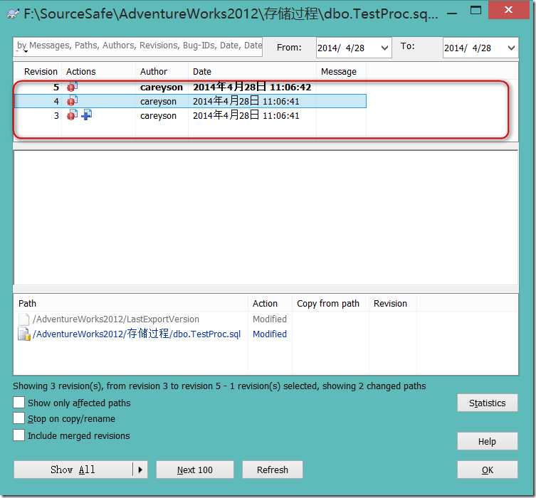The height and width of the screenshot is (498, 536).
Task: Expand the Show All split button arrow
Action: pyautogui.click(x=140, y=470)
